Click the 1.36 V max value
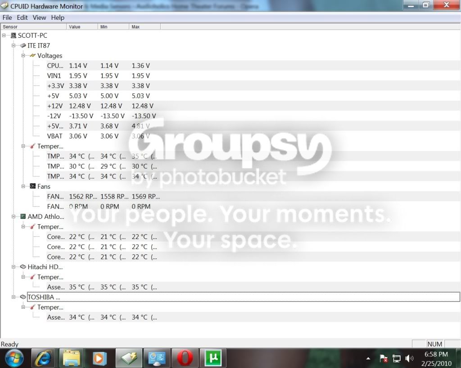Screen dimensions: 461x368 pyautogui.click(x=140, y=66)
